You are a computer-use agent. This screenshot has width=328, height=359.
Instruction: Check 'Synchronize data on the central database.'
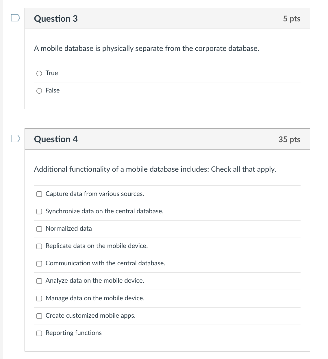point(39,212)
